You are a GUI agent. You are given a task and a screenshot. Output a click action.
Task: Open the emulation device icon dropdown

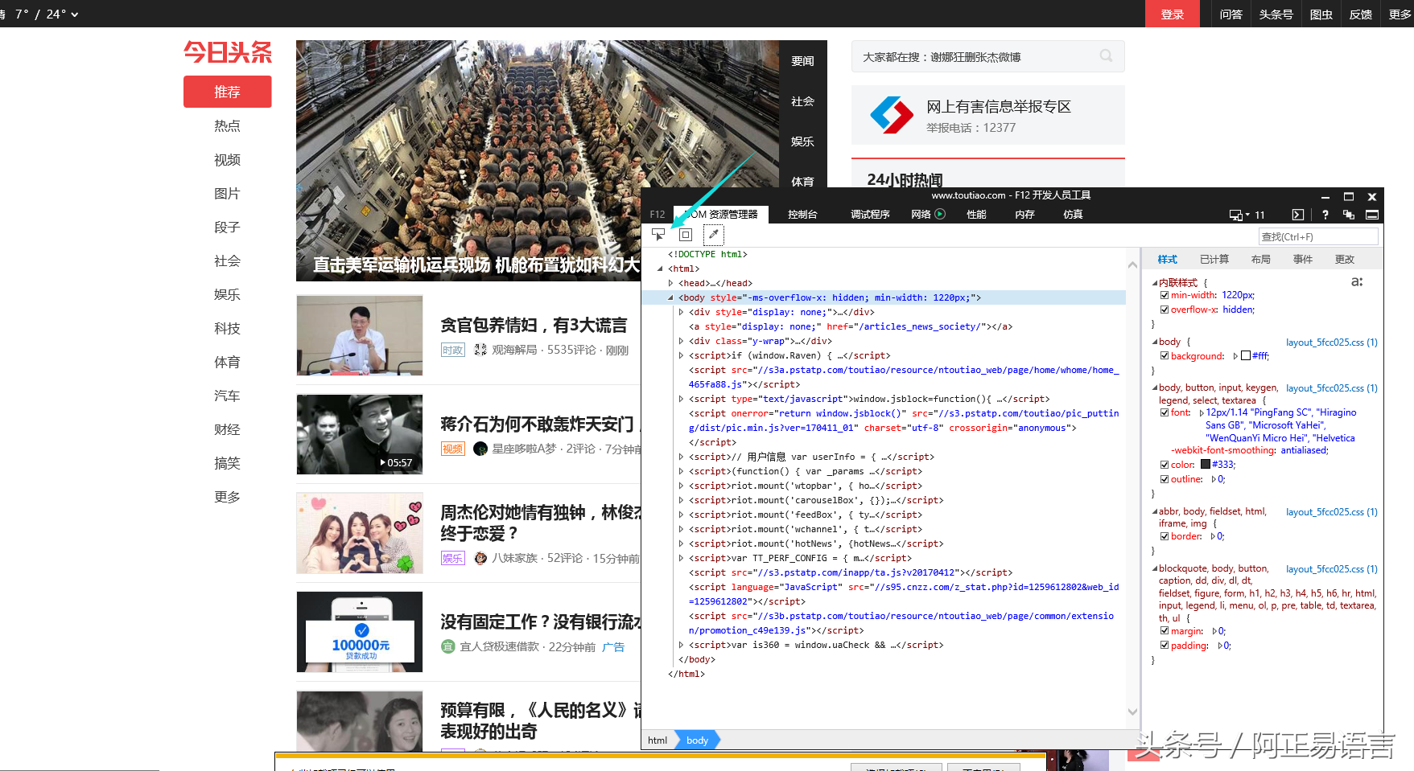click(x=1239, y=215)
